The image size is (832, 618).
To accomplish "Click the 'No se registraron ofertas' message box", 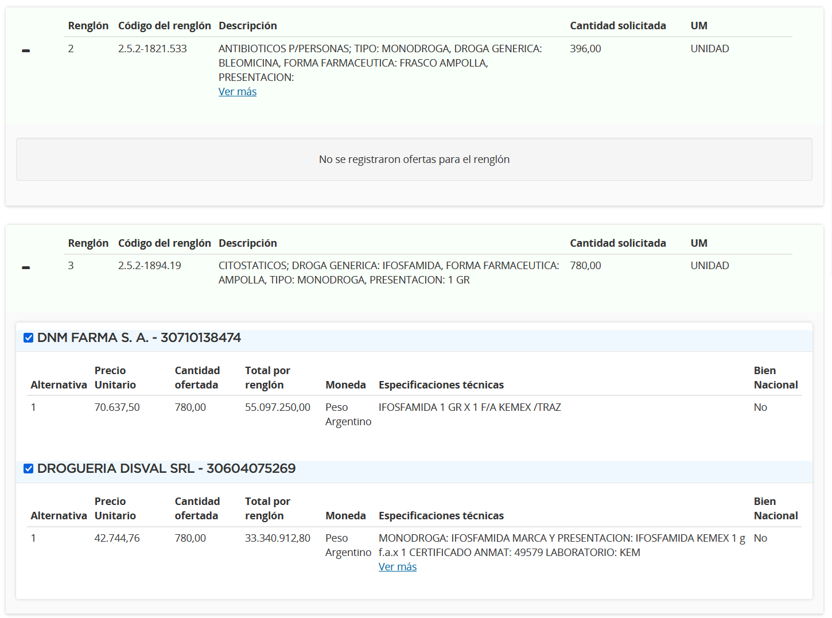I will pos(414,160).
